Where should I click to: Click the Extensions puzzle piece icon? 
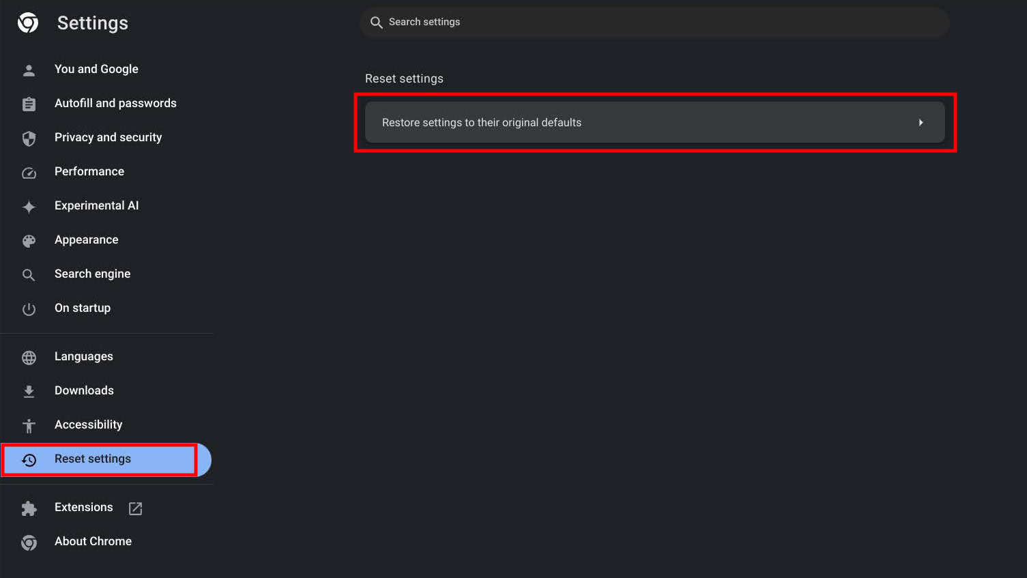(x=29, y=508)
